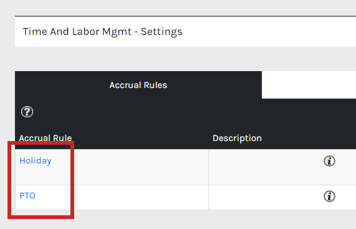The image size is (356, 229).
Task: View Holiday rule details via circled i icon
Action: click(329, 161)
